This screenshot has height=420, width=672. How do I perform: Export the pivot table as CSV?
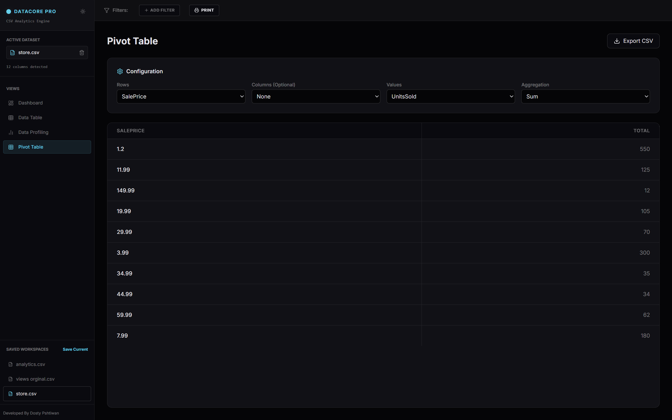pyautogui.click(x=633, y=41)
